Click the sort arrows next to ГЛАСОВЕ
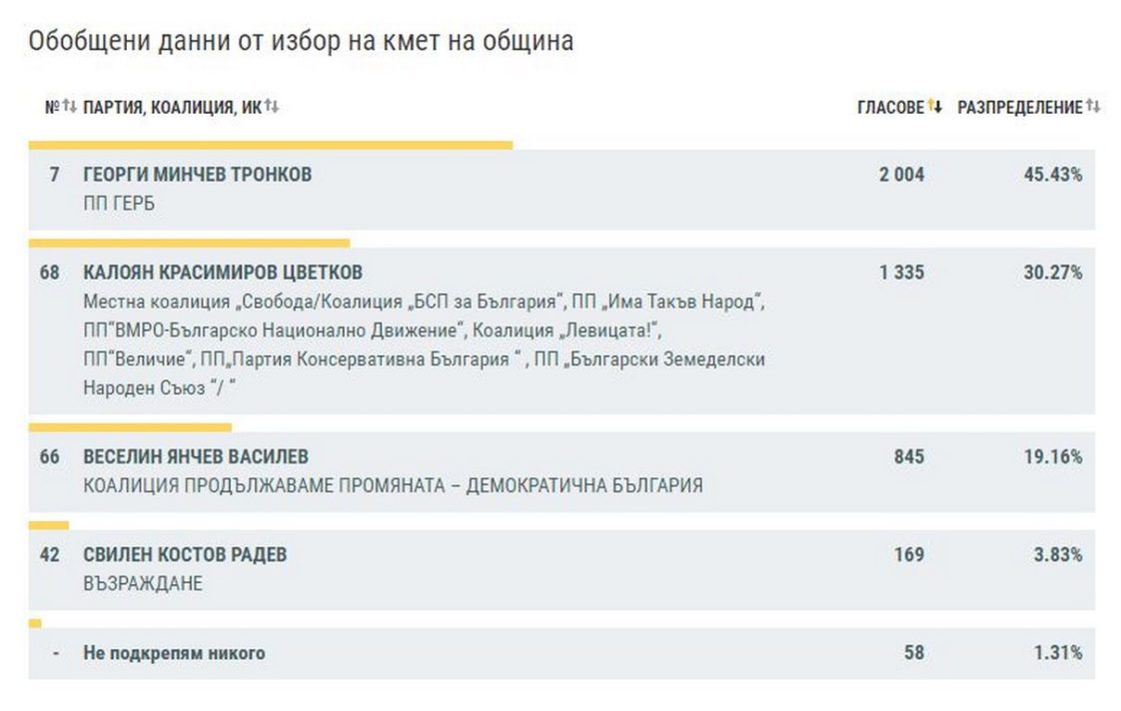Image resolution: width=1121 pixels, height=711 pixels. click(935, 106)
